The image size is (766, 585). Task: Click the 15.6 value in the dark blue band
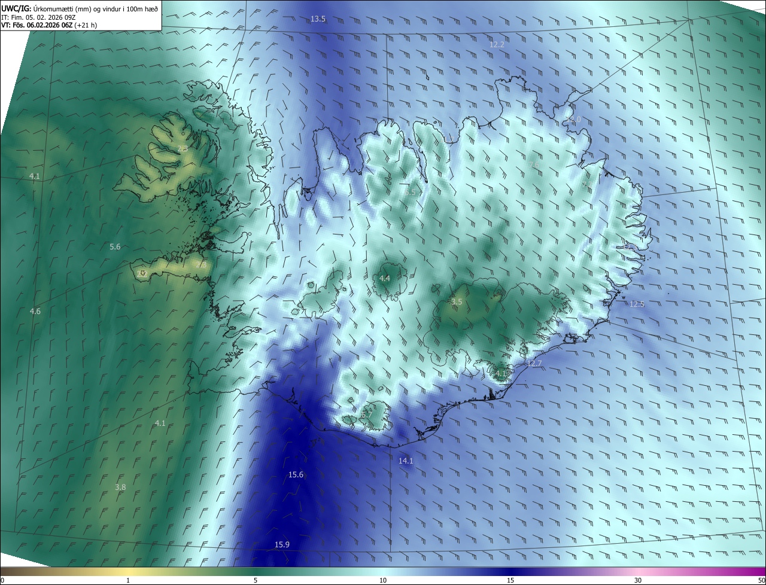tap(296, 475)
